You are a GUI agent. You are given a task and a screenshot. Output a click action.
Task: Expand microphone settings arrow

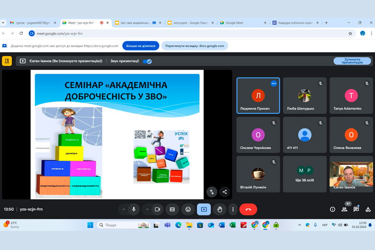(x=124, y=209)
